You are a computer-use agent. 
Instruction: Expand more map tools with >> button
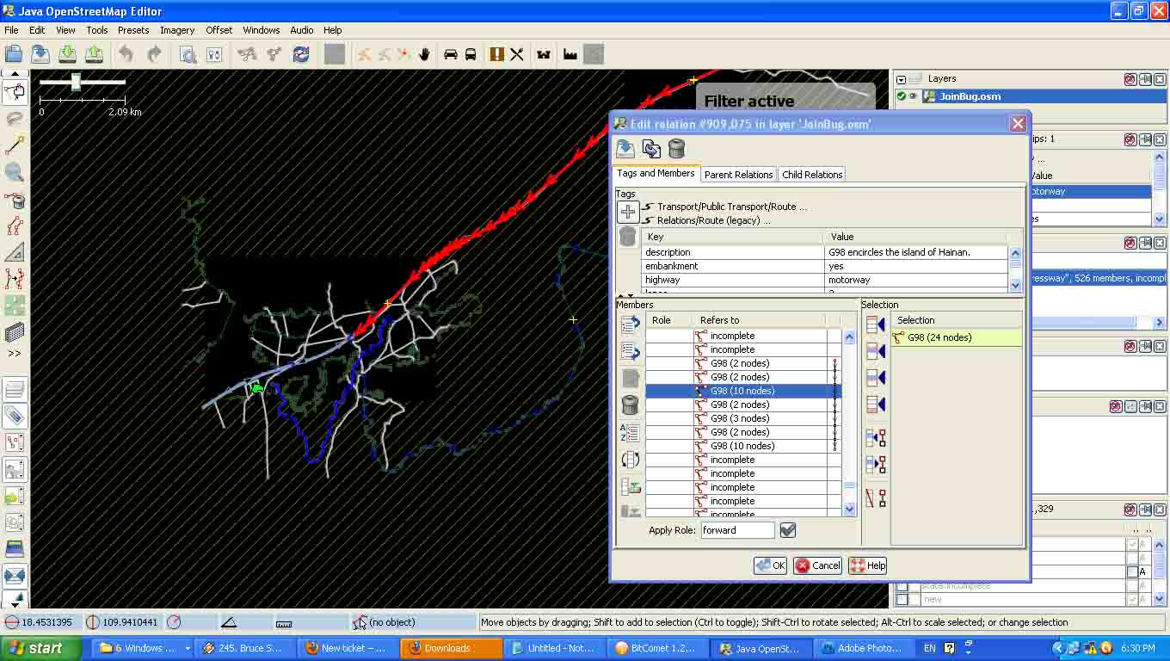tap(15, 353)
